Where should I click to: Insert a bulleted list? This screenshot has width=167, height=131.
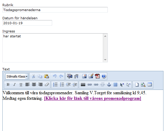coord(62,85)
